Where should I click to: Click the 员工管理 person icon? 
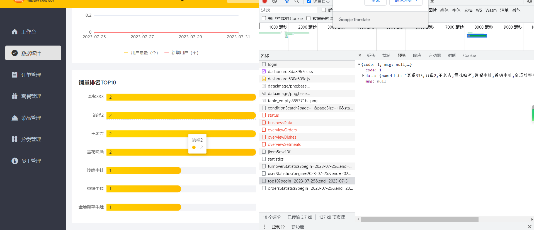tap(15, 161)
